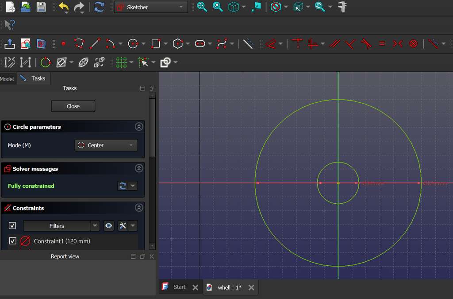453x299 pixels.
Task: Uncheck the Constraint1 (120 mm) checkbox
Action: [x=12, y=241]
